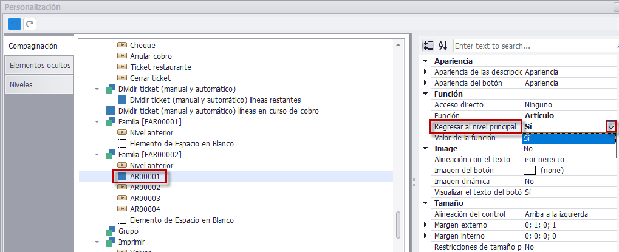The width and height of the screenshot is (619, 252).
Task: Expand the Margen externo property
Action: tap(425, 225)
